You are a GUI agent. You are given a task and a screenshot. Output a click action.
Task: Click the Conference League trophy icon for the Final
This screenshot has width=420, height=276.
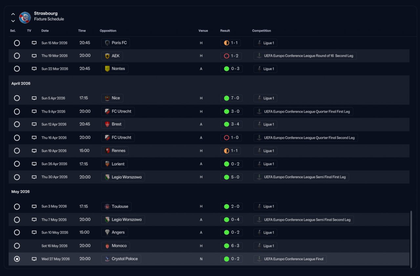tap(259, 259)
